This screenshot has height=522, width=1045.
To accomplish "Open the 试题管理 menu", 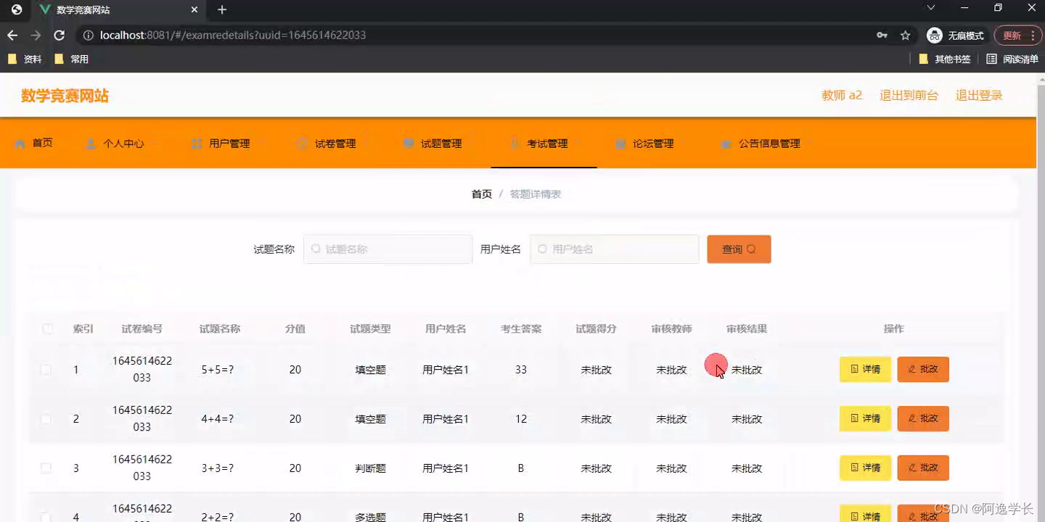I will (433, 144).
